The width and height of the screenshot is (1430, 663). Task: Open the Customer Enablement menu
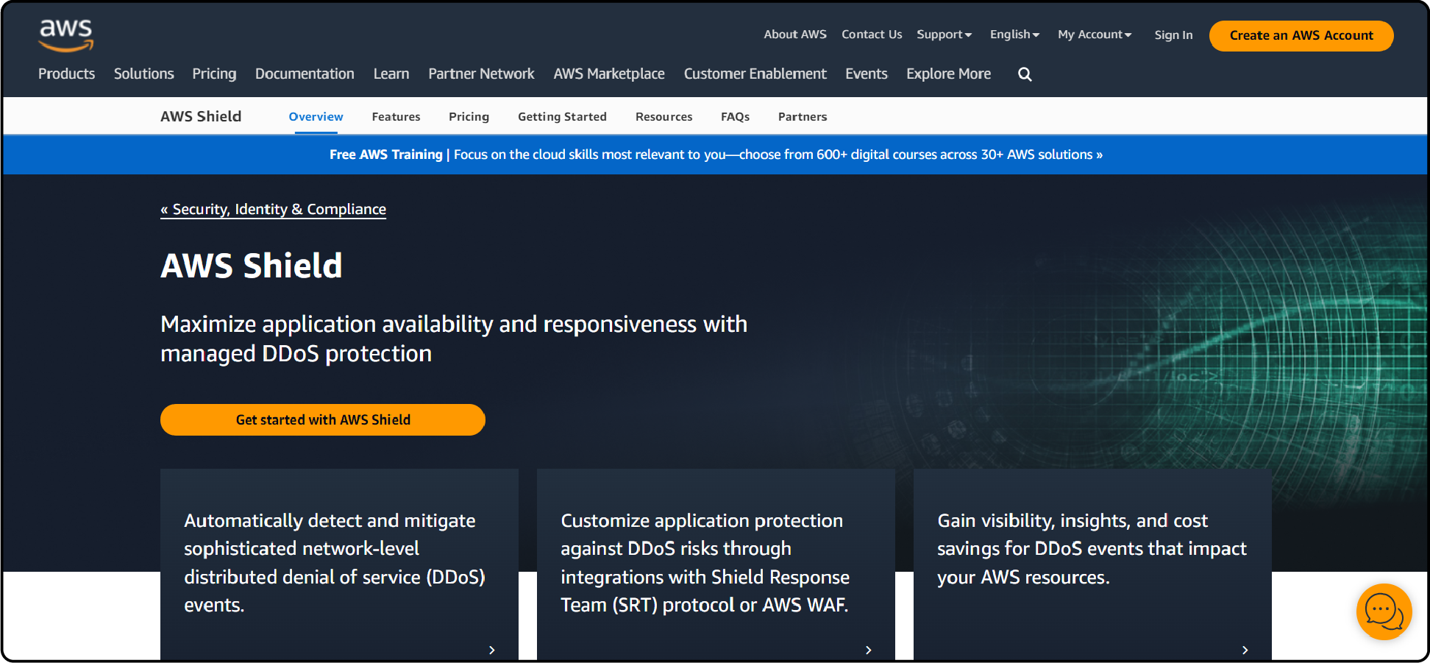(x=755, y=74)
